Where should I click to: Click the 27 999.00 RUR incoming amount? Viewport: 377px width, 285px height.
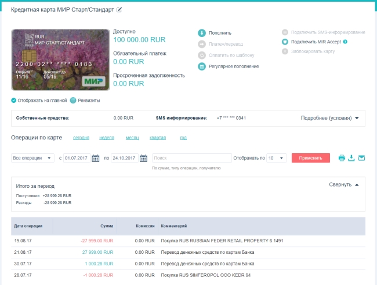coord(97,252)
